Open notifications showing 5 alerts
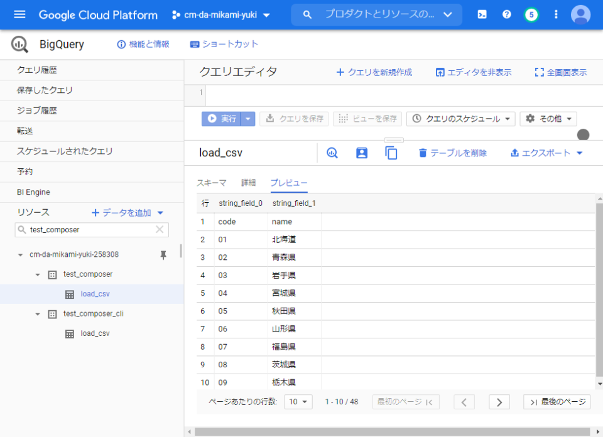Viewport: 603px width, 437px height. (531, 14)
